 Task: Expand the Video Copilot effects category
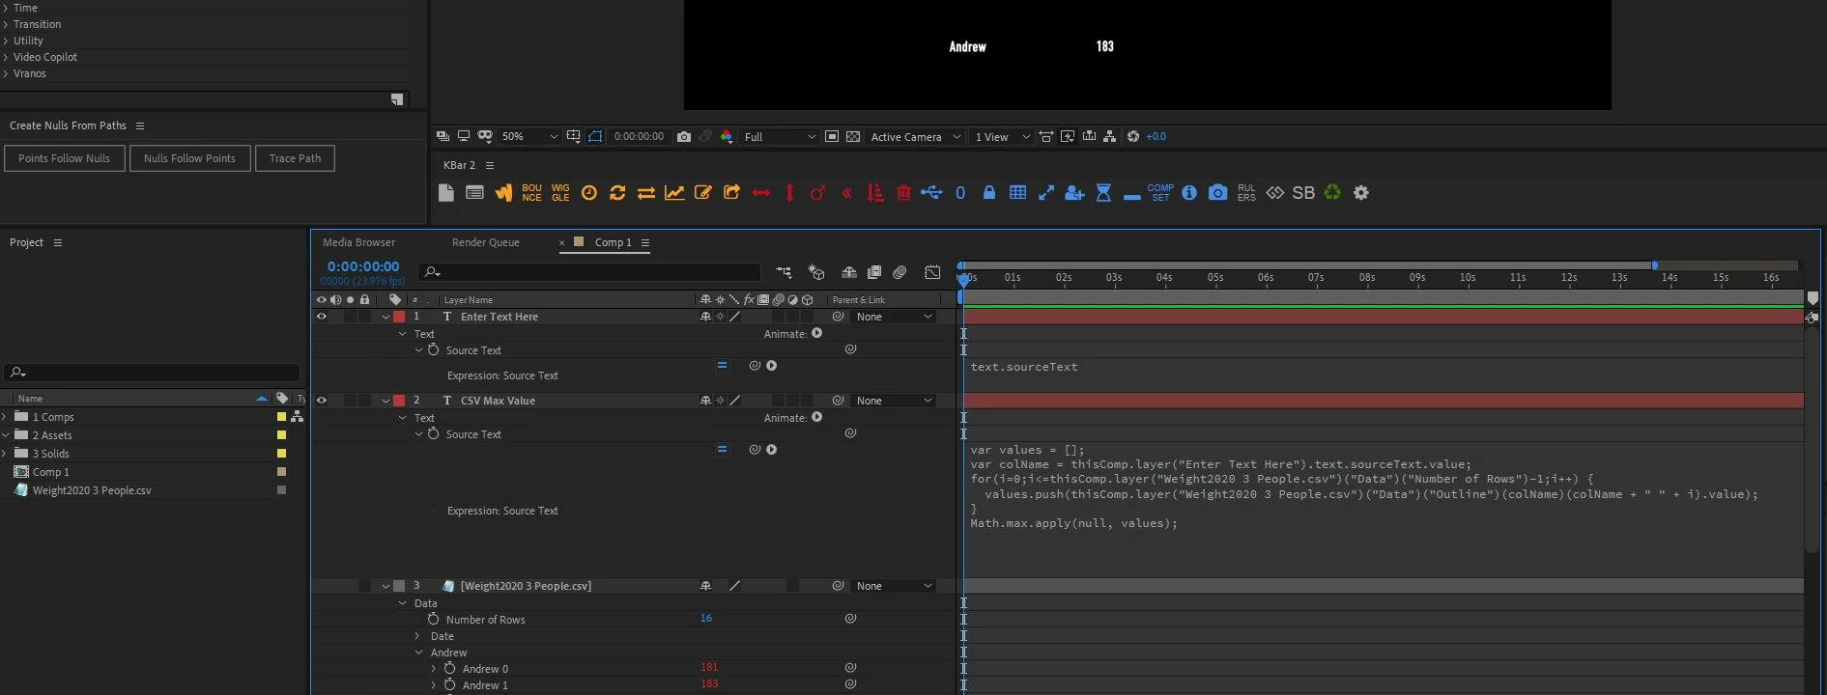pos(6,57)
